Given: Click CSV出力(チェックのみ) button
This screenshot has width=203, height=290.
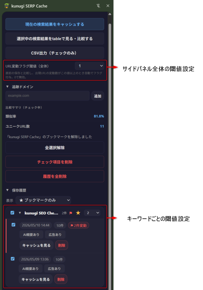Looking at the screenshot, I should [x=55, y=53].
